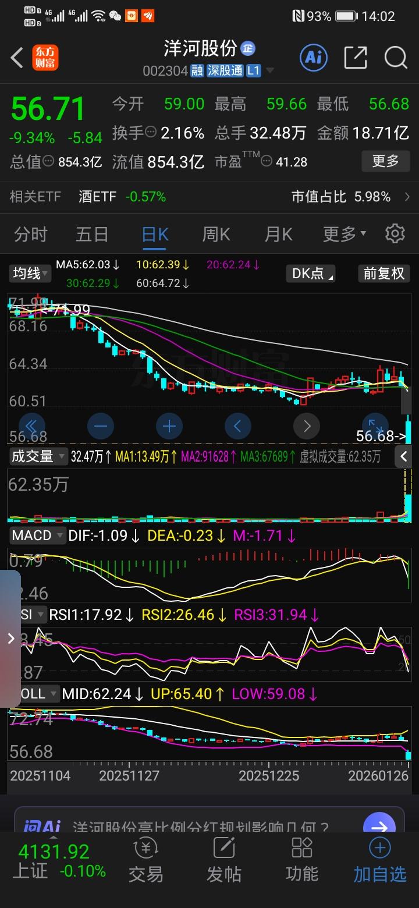This screenshot has width=419, height=908.
Task: Switch to 分时 tab
Action: tap(30, 234)
